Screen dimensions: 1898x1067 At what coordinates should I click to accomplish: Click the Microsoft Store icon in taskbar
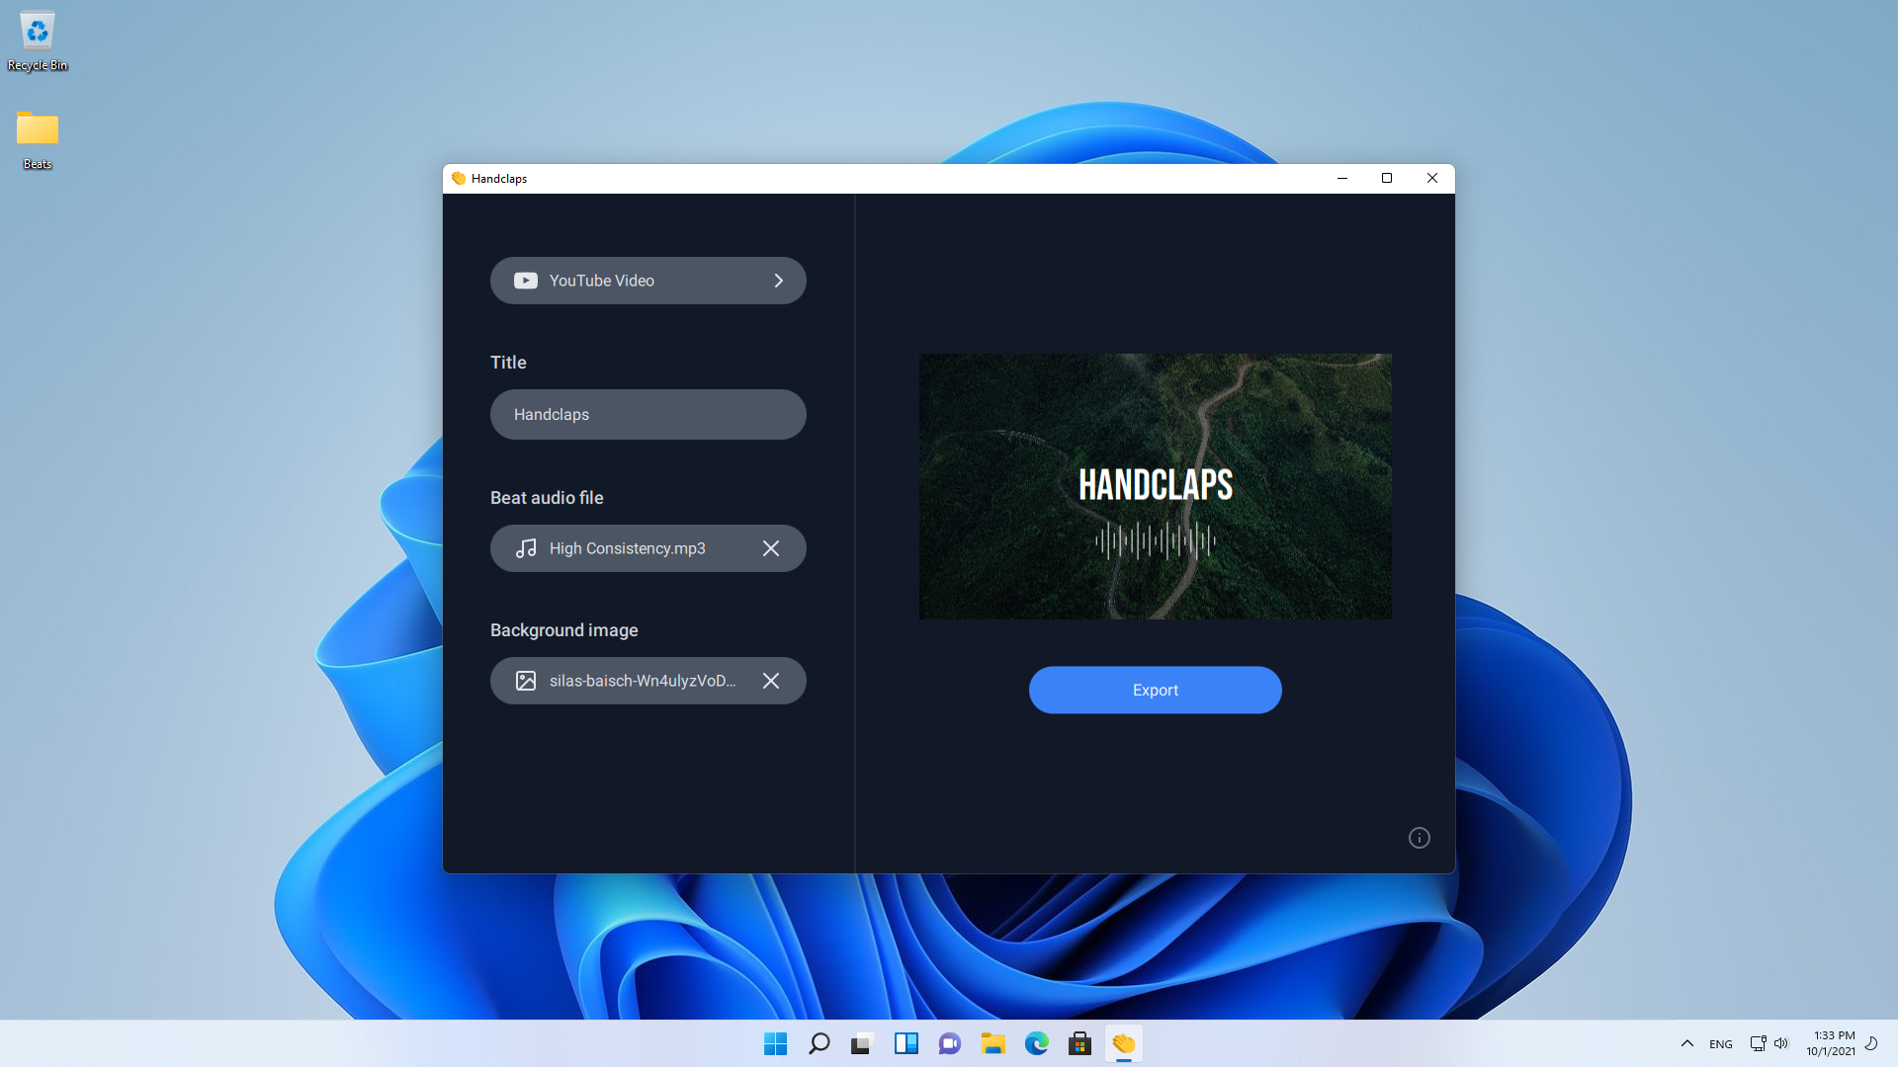click(1079, 1043)
